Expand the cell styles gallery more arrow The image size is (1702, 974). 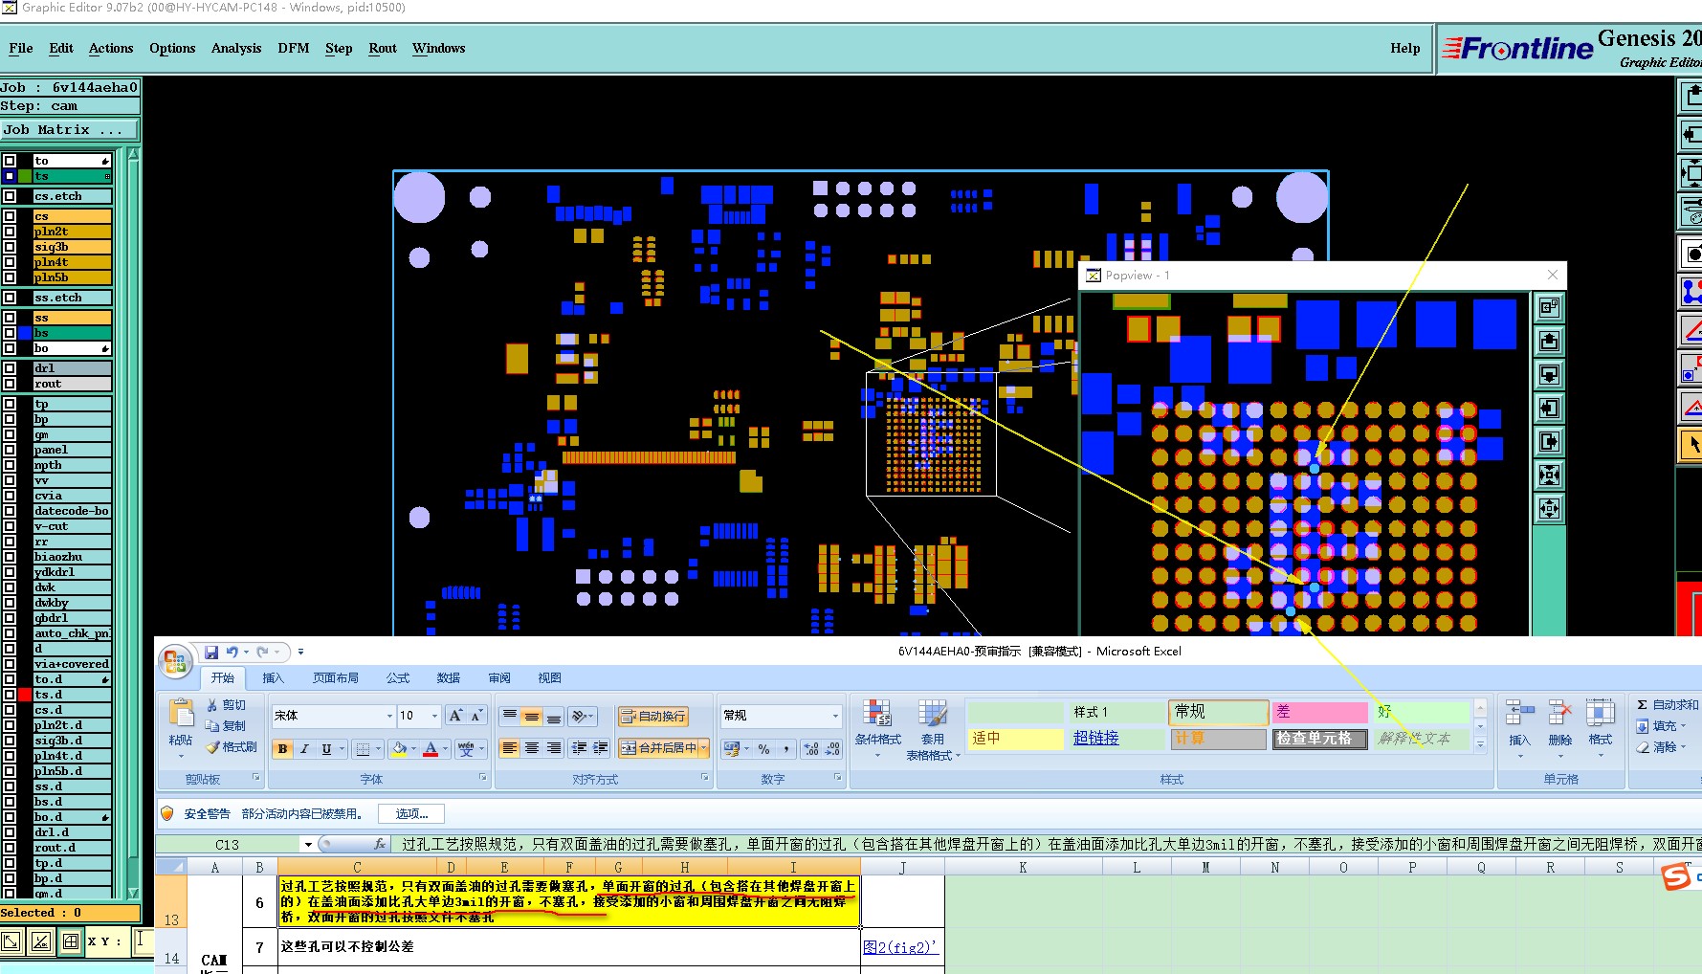tap(1480, 743)
